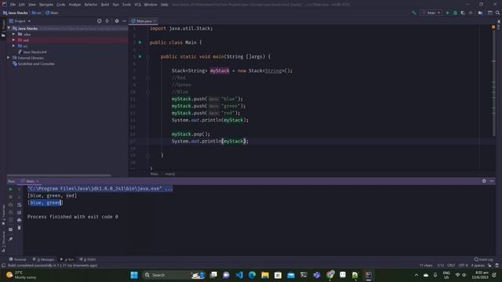
Task: Click the Debug bug icon in top toolbar
Action: point(455,13)
